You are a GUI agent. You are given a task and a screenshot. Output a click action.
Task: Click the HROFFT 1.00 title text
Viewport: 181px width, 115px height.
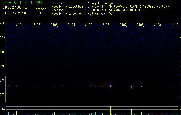22,2
